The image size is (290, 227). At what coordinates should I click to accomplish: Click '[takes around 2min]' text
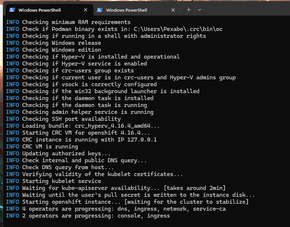click(194, 188)
